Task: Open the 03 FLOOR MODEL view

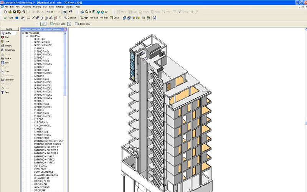Action: (x=43, y=73)
